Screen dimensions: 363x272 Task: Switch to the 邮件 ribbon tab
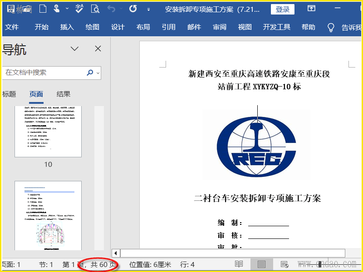(194, 27)
